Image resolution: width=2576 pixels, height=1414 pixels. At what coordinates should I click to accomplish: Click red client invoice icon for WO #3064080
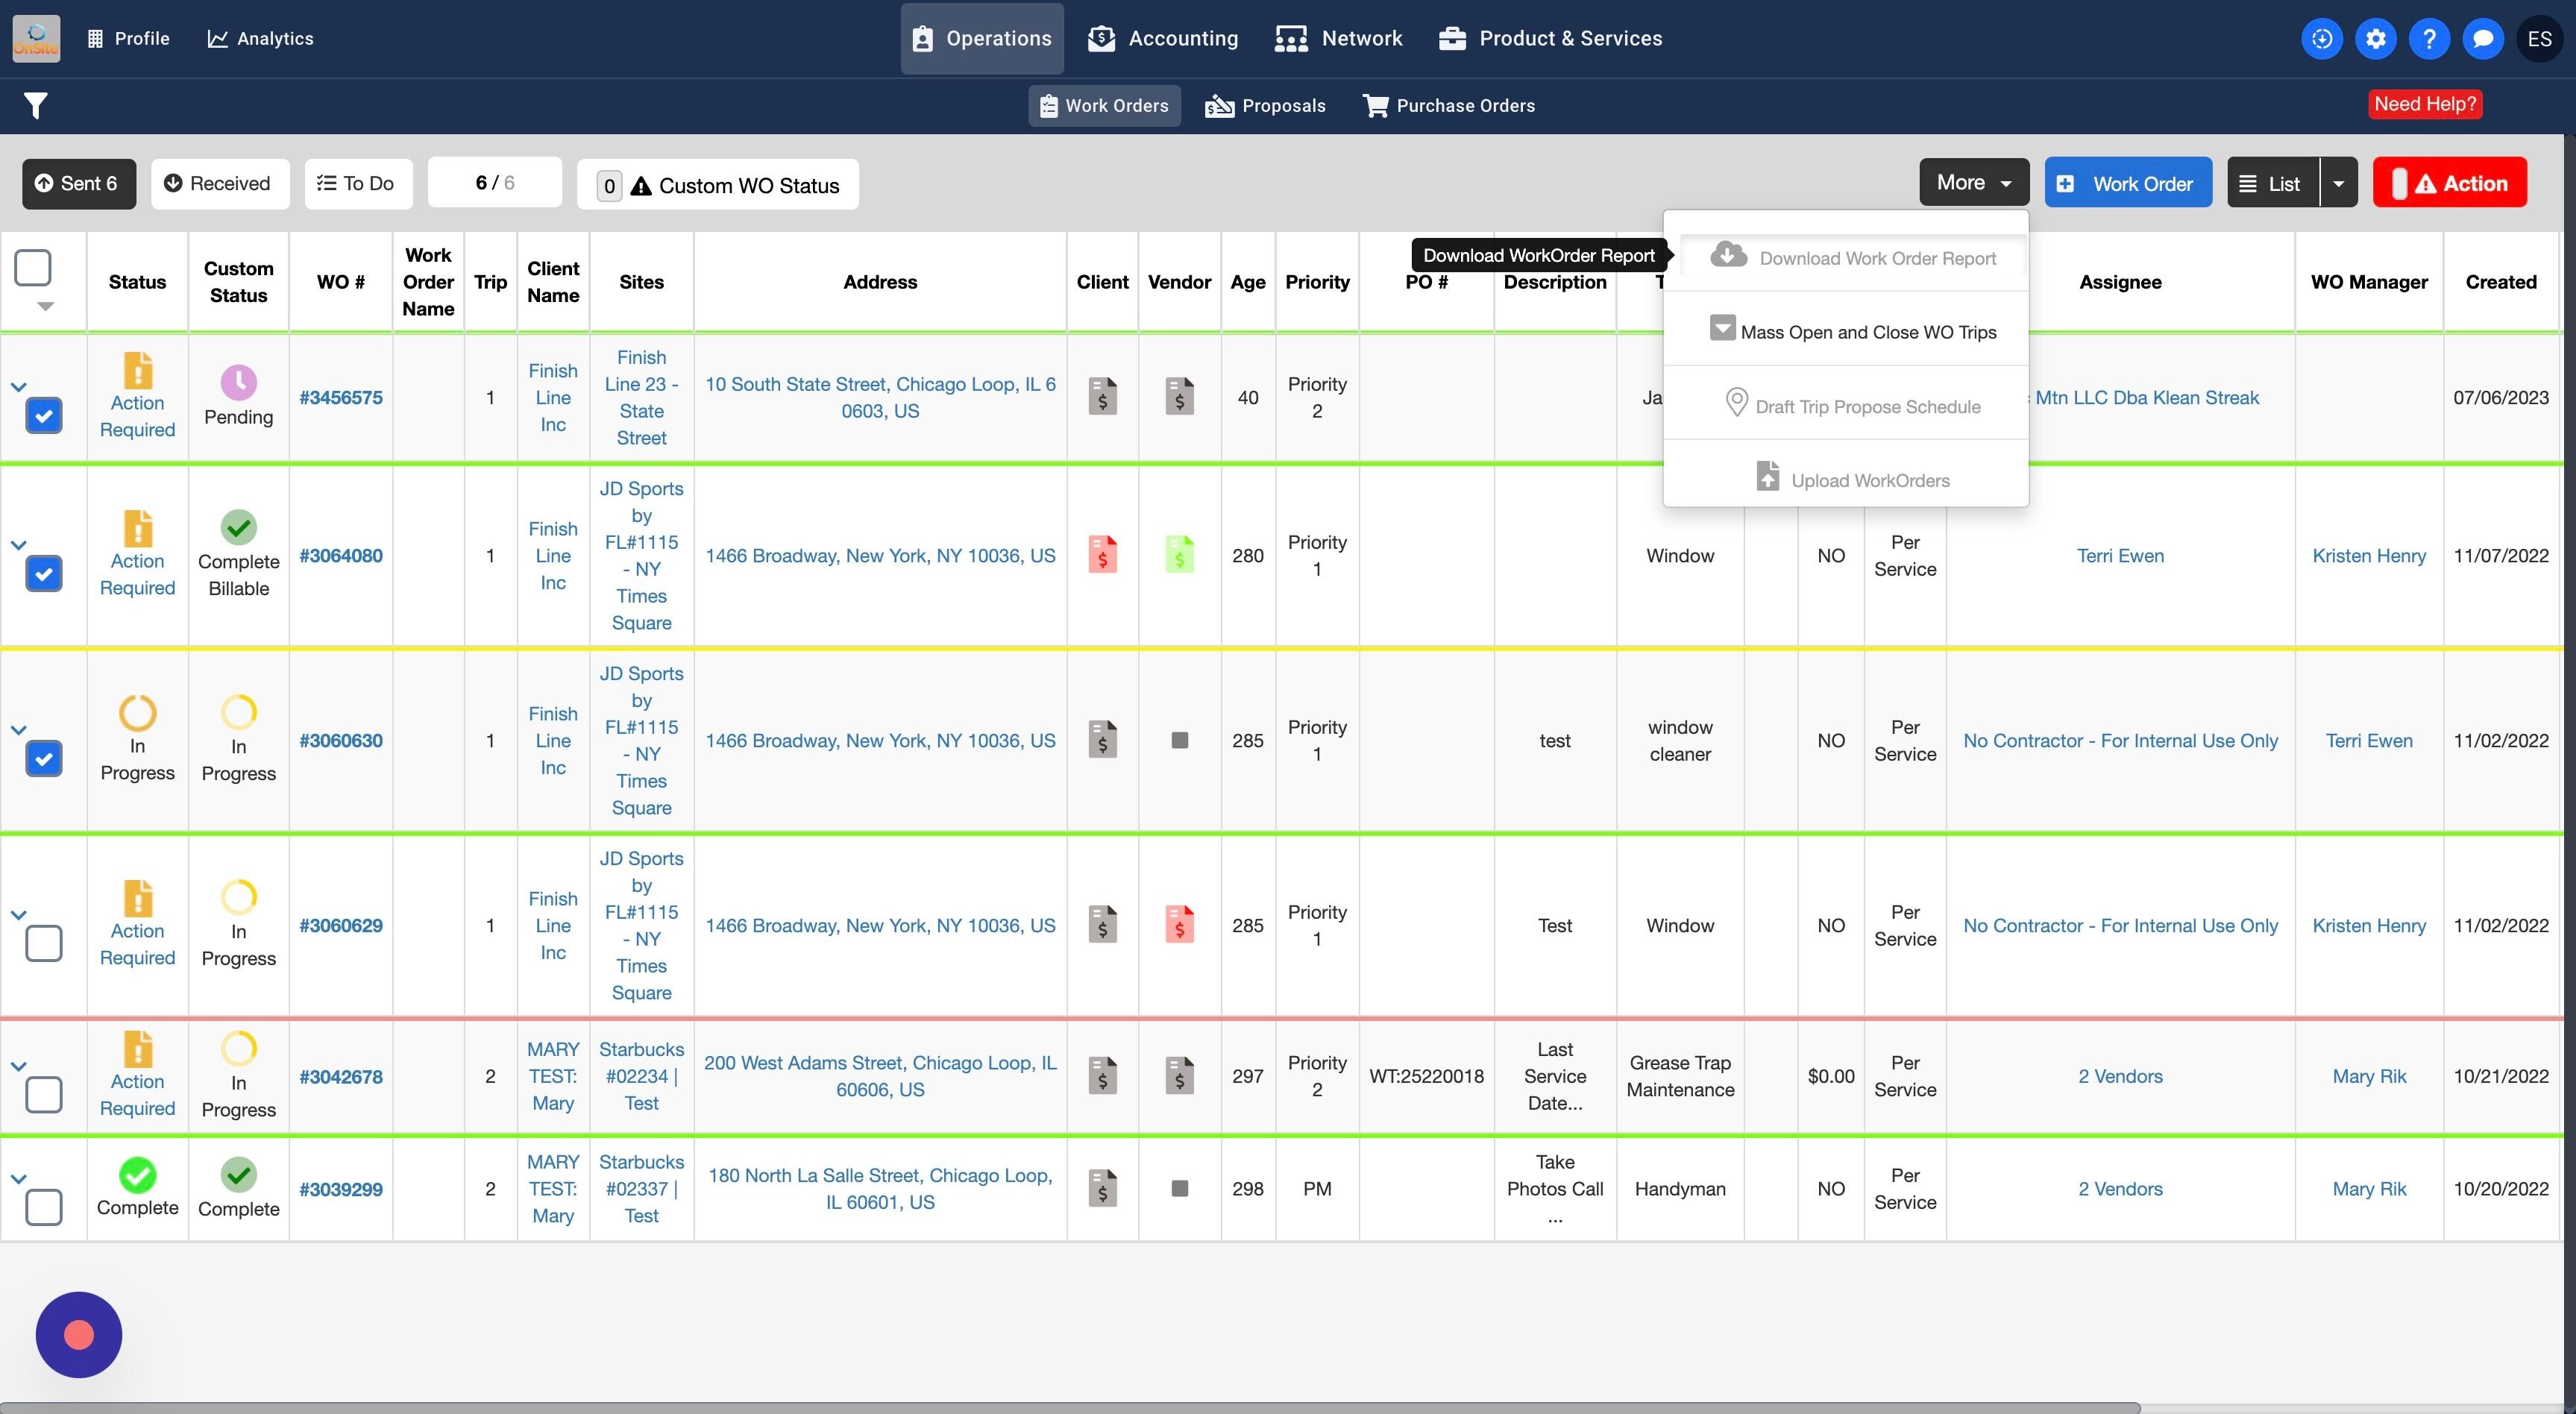(x=1102, y=555)
